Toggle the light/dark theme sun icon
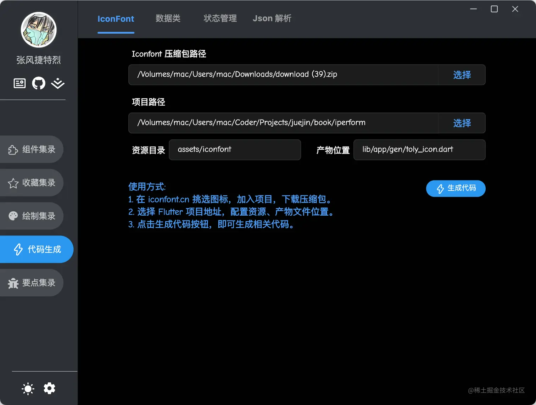536x405 pixels. 28,388
